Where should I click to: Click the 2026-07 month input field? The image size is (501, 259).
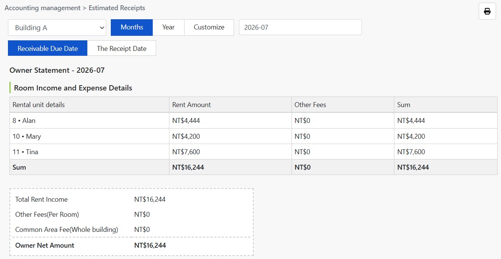coord(300,28)
